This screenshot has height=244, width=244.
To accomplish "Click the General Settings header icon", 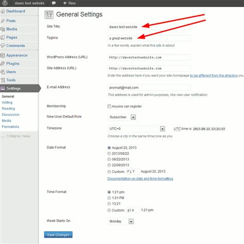I will click(49, 14).
